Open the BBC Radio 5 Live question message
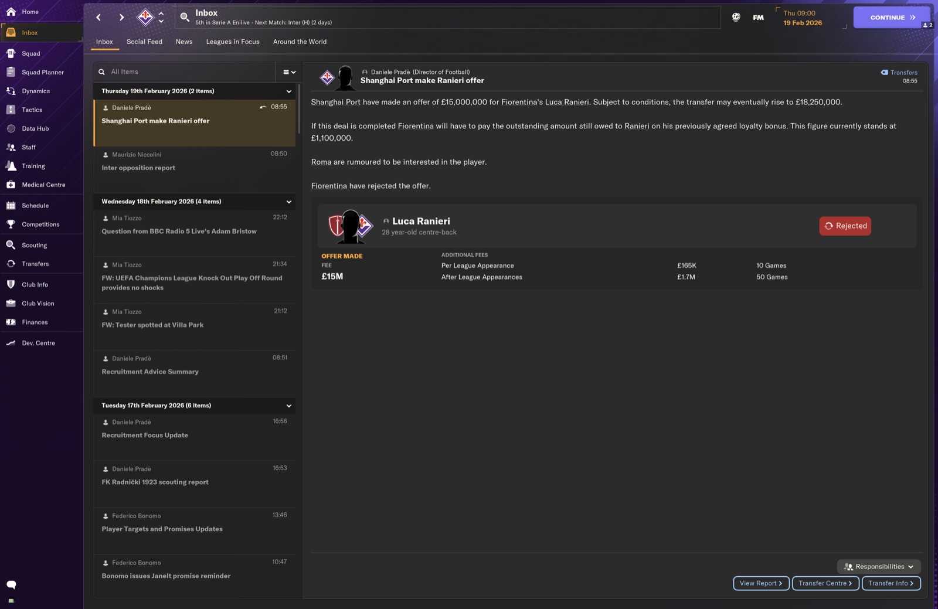Image resolution: width=938 pixels, height=609 pixels. (x=194, y=233)
